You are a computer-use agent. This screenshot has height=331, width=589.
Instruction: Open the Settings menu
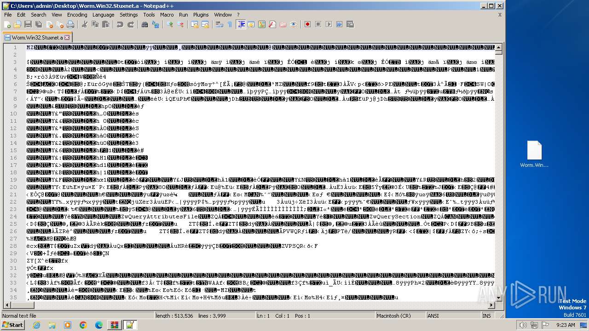(129, 15)
